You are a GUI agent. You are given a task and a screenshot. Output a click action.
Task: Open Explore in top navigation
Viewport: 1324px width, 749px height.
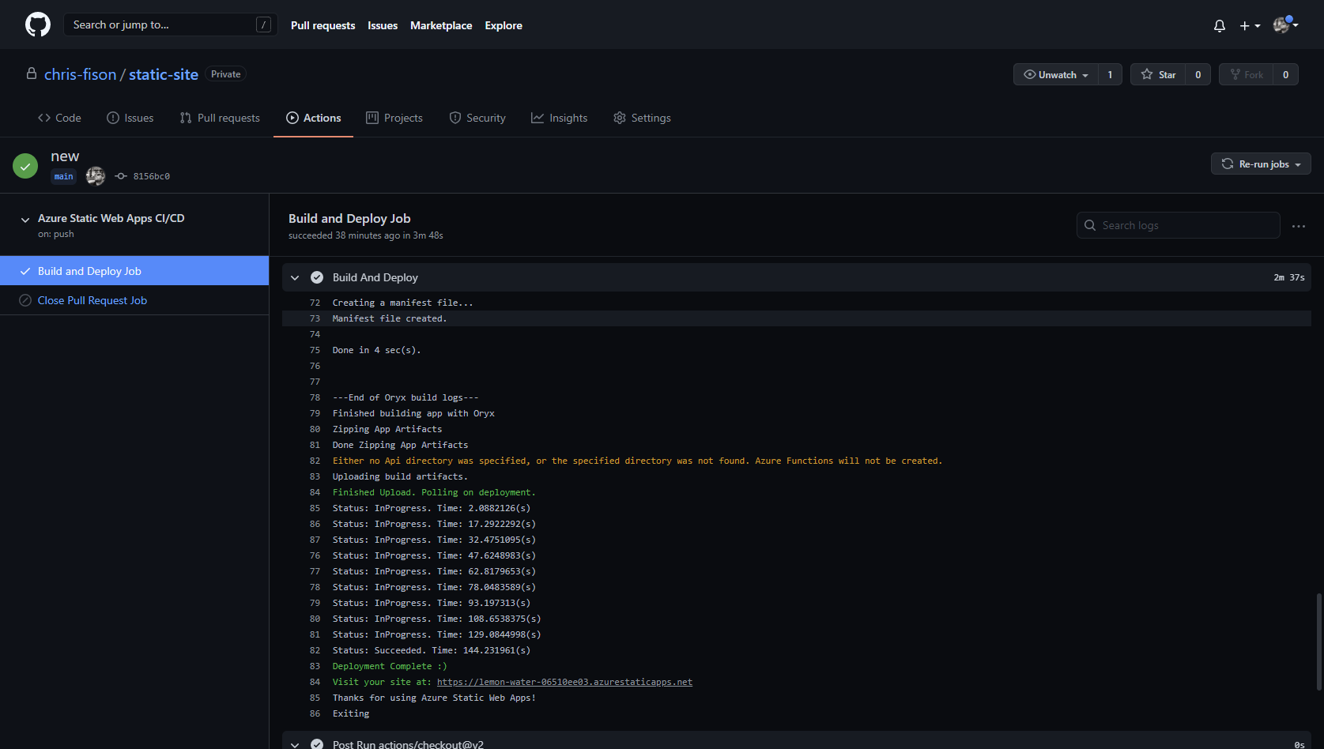click(504, 25)
